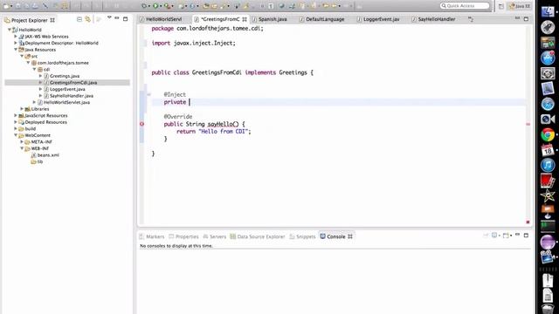Expand JAX-WS Web Services node
Image resolution: width=559 pixels, height=314 pixels.
16,37
